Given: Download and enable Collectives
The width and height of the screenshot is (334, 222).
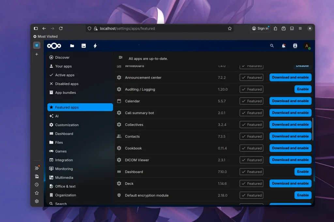Looking at the screenshot, I should pyautogui.click(x=290, y=125).
